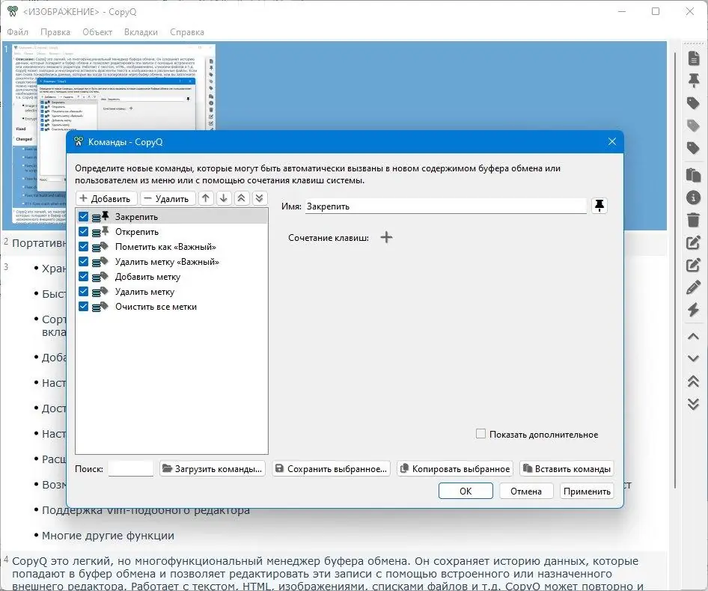The image size is (708, 591).
Task: Open the Правка menu
Action: point(55,32)
